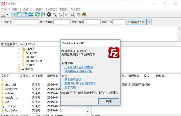
Task: Expand the Default tree node
Action: (x=19, y=57)
